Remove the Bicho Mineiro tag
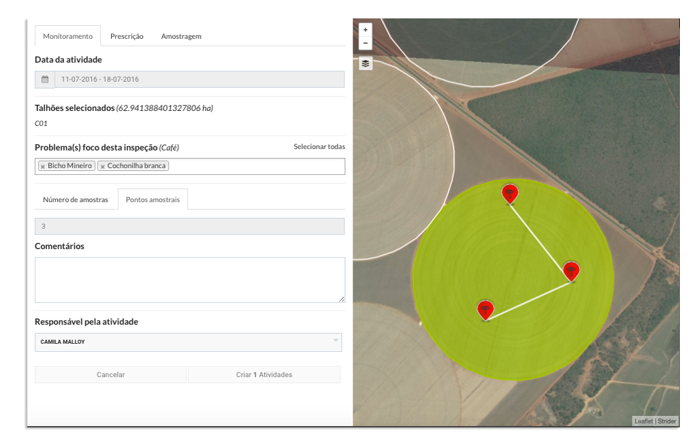699x437 pixels. (x=43, y=166)
